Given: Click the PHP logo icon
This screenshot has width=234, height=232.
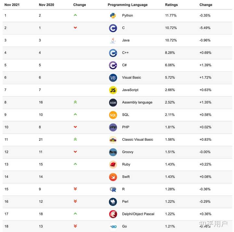Looking at the screenshot, I should coord(113,127).
